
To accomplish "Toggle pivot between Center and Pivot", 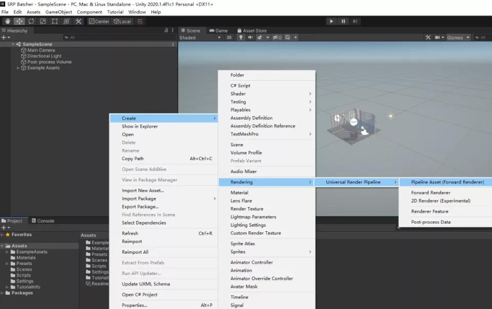I will pyautogui.click(x=99, y=21).
